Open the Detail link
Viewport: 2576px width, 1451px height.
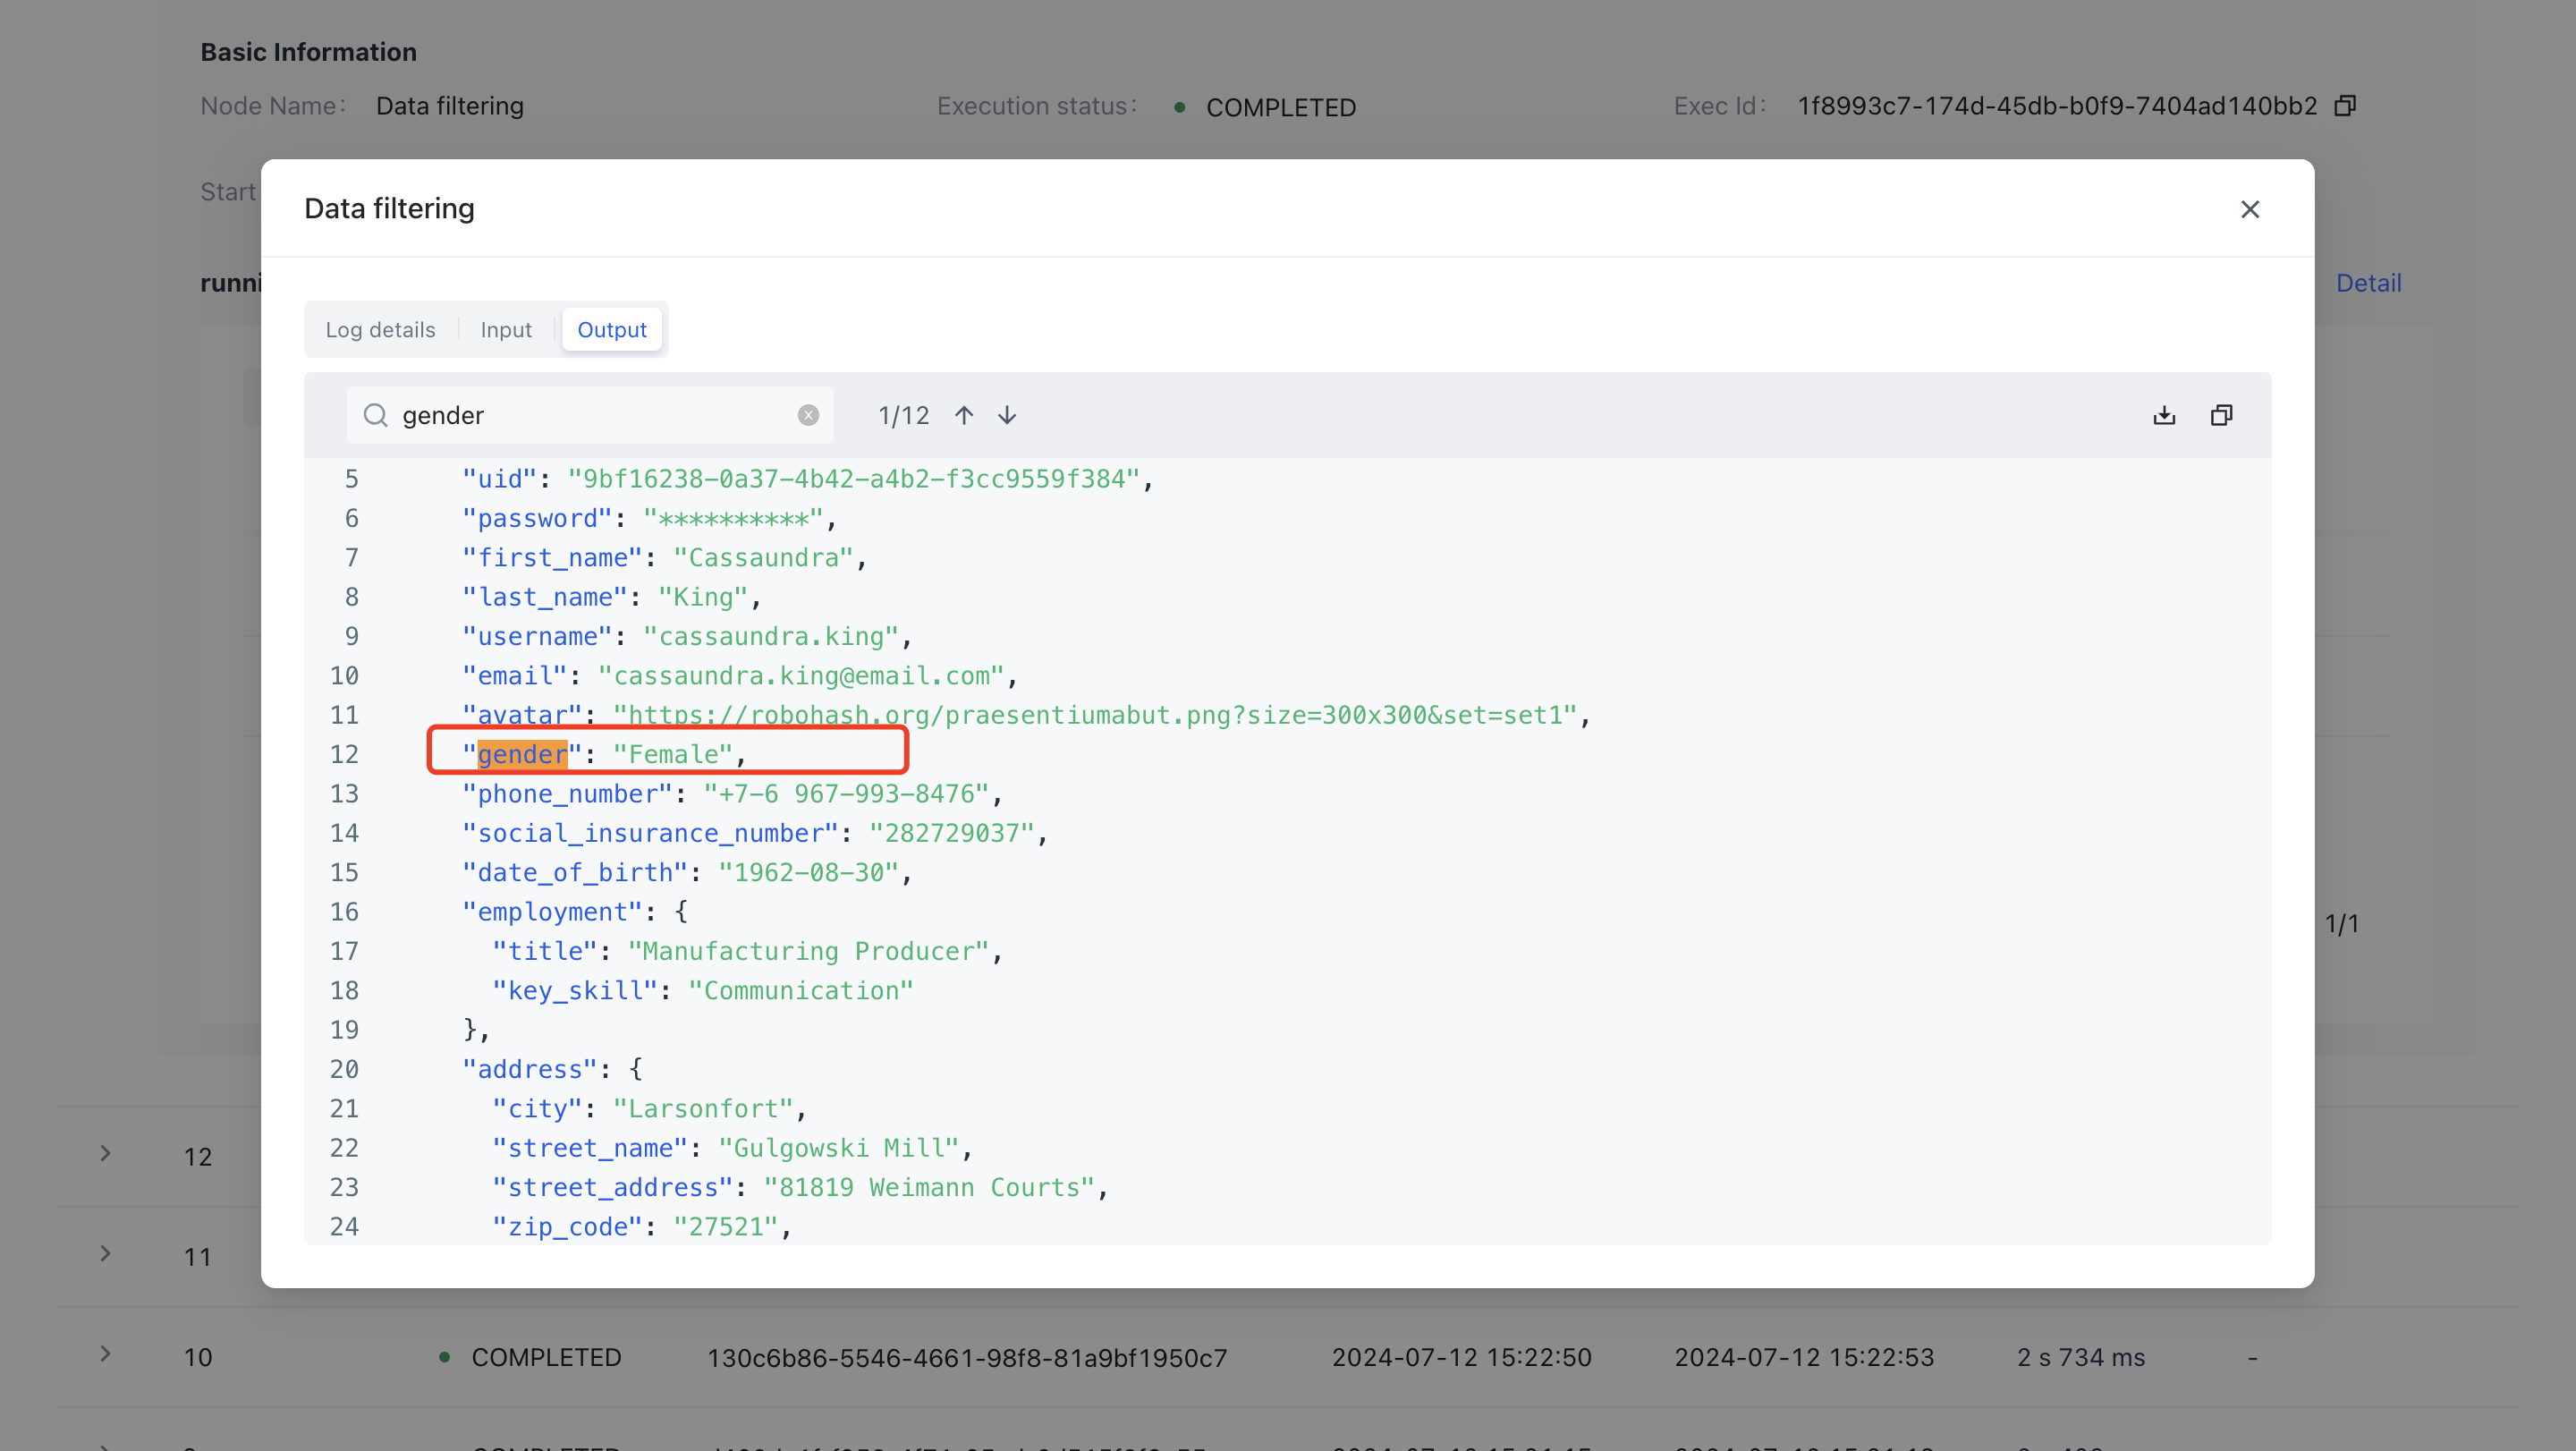pyautogui.click(x=2368, y=283)
